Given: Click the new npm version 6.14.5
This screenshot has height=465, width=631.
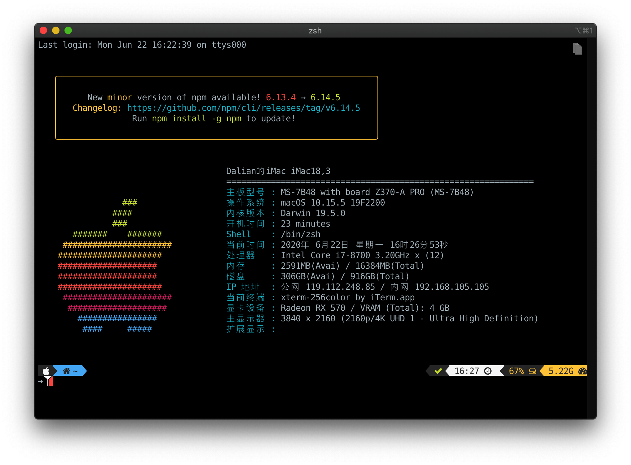Looking at the screenshot, I should coord(325,98).
